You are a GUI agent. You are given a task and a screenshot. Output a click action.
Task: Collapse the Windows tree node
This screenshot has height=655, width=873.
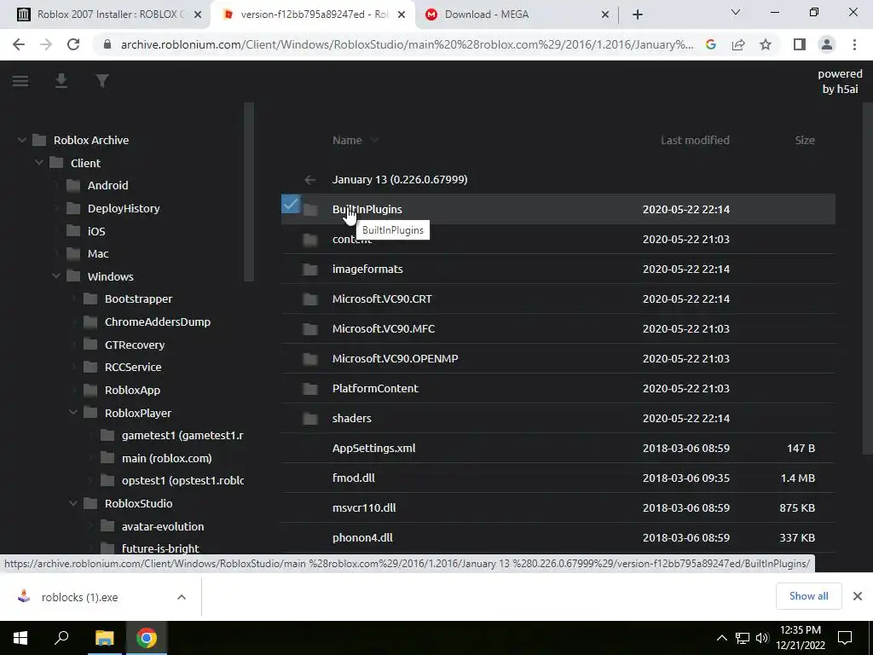56,277
